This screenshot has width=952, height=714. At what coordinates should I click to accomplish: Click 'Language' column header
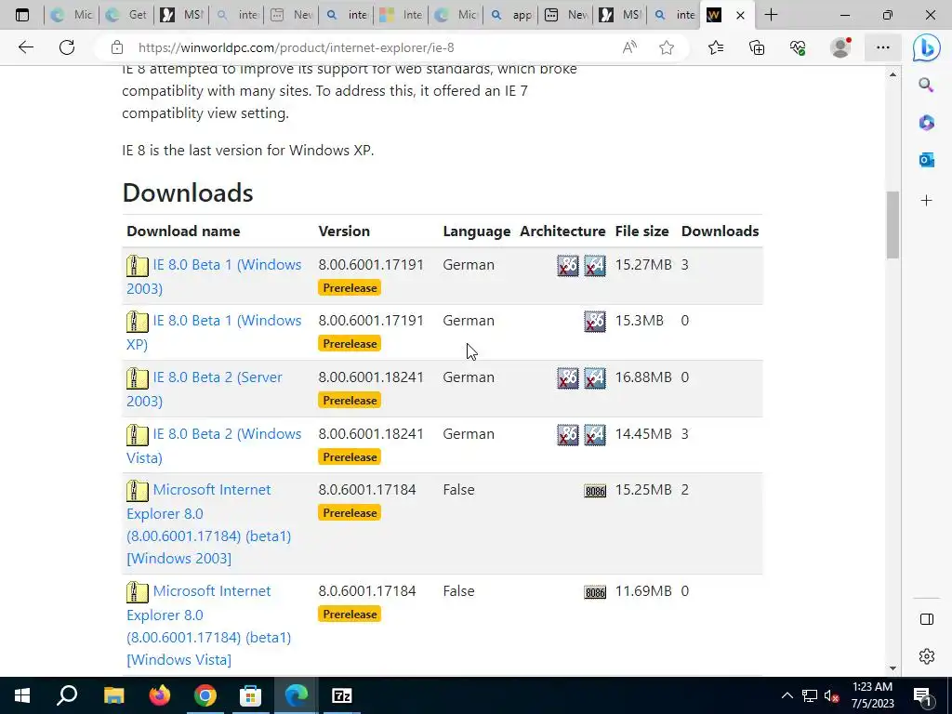point(477,231)
